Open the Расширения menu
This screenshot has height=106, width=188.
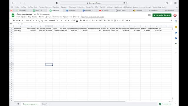[x=67, y=17]
